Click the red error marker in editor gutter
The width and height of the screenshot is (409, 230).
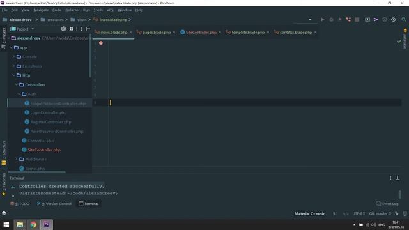(101, 43)
